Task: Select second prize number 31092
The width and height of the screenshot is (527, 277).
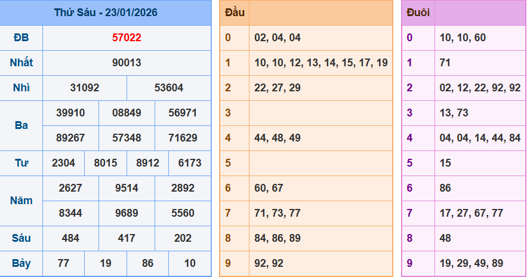Action: click(x=85, y=88)
